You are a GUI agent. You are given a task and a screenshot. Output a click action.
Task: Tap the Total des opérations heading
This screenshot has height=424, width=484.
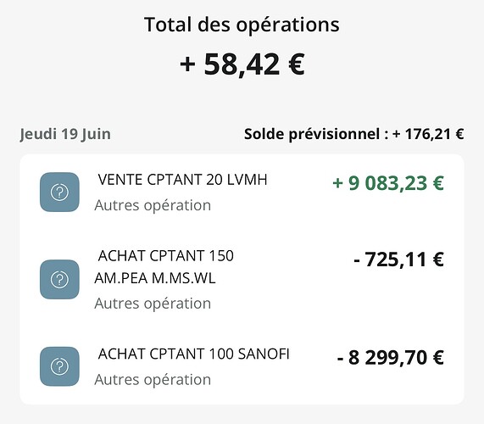[242, 25]
